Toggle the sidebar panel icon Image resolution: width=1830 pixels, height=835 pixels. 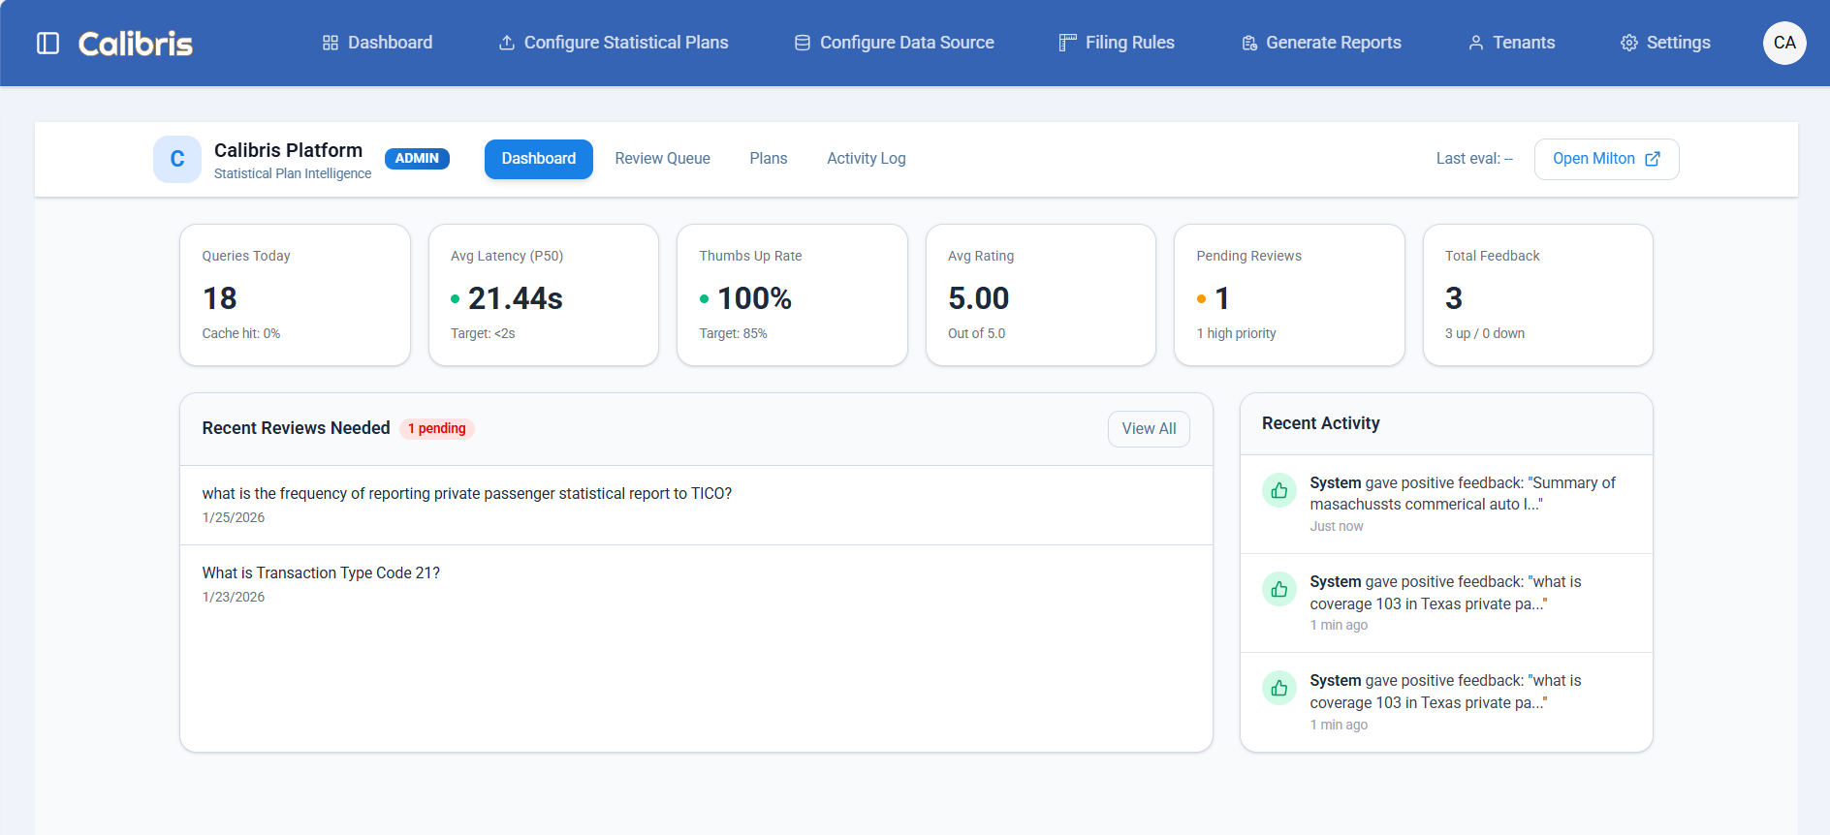(x=47, y=43)
